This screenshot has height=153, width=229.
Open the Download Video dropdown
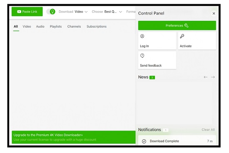tap(73, 12)
